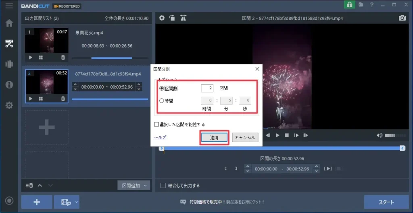The width and height of the screenshot is (413, 213).
Task: Click キャンセル in the split dialog
Action: point(245,138)
